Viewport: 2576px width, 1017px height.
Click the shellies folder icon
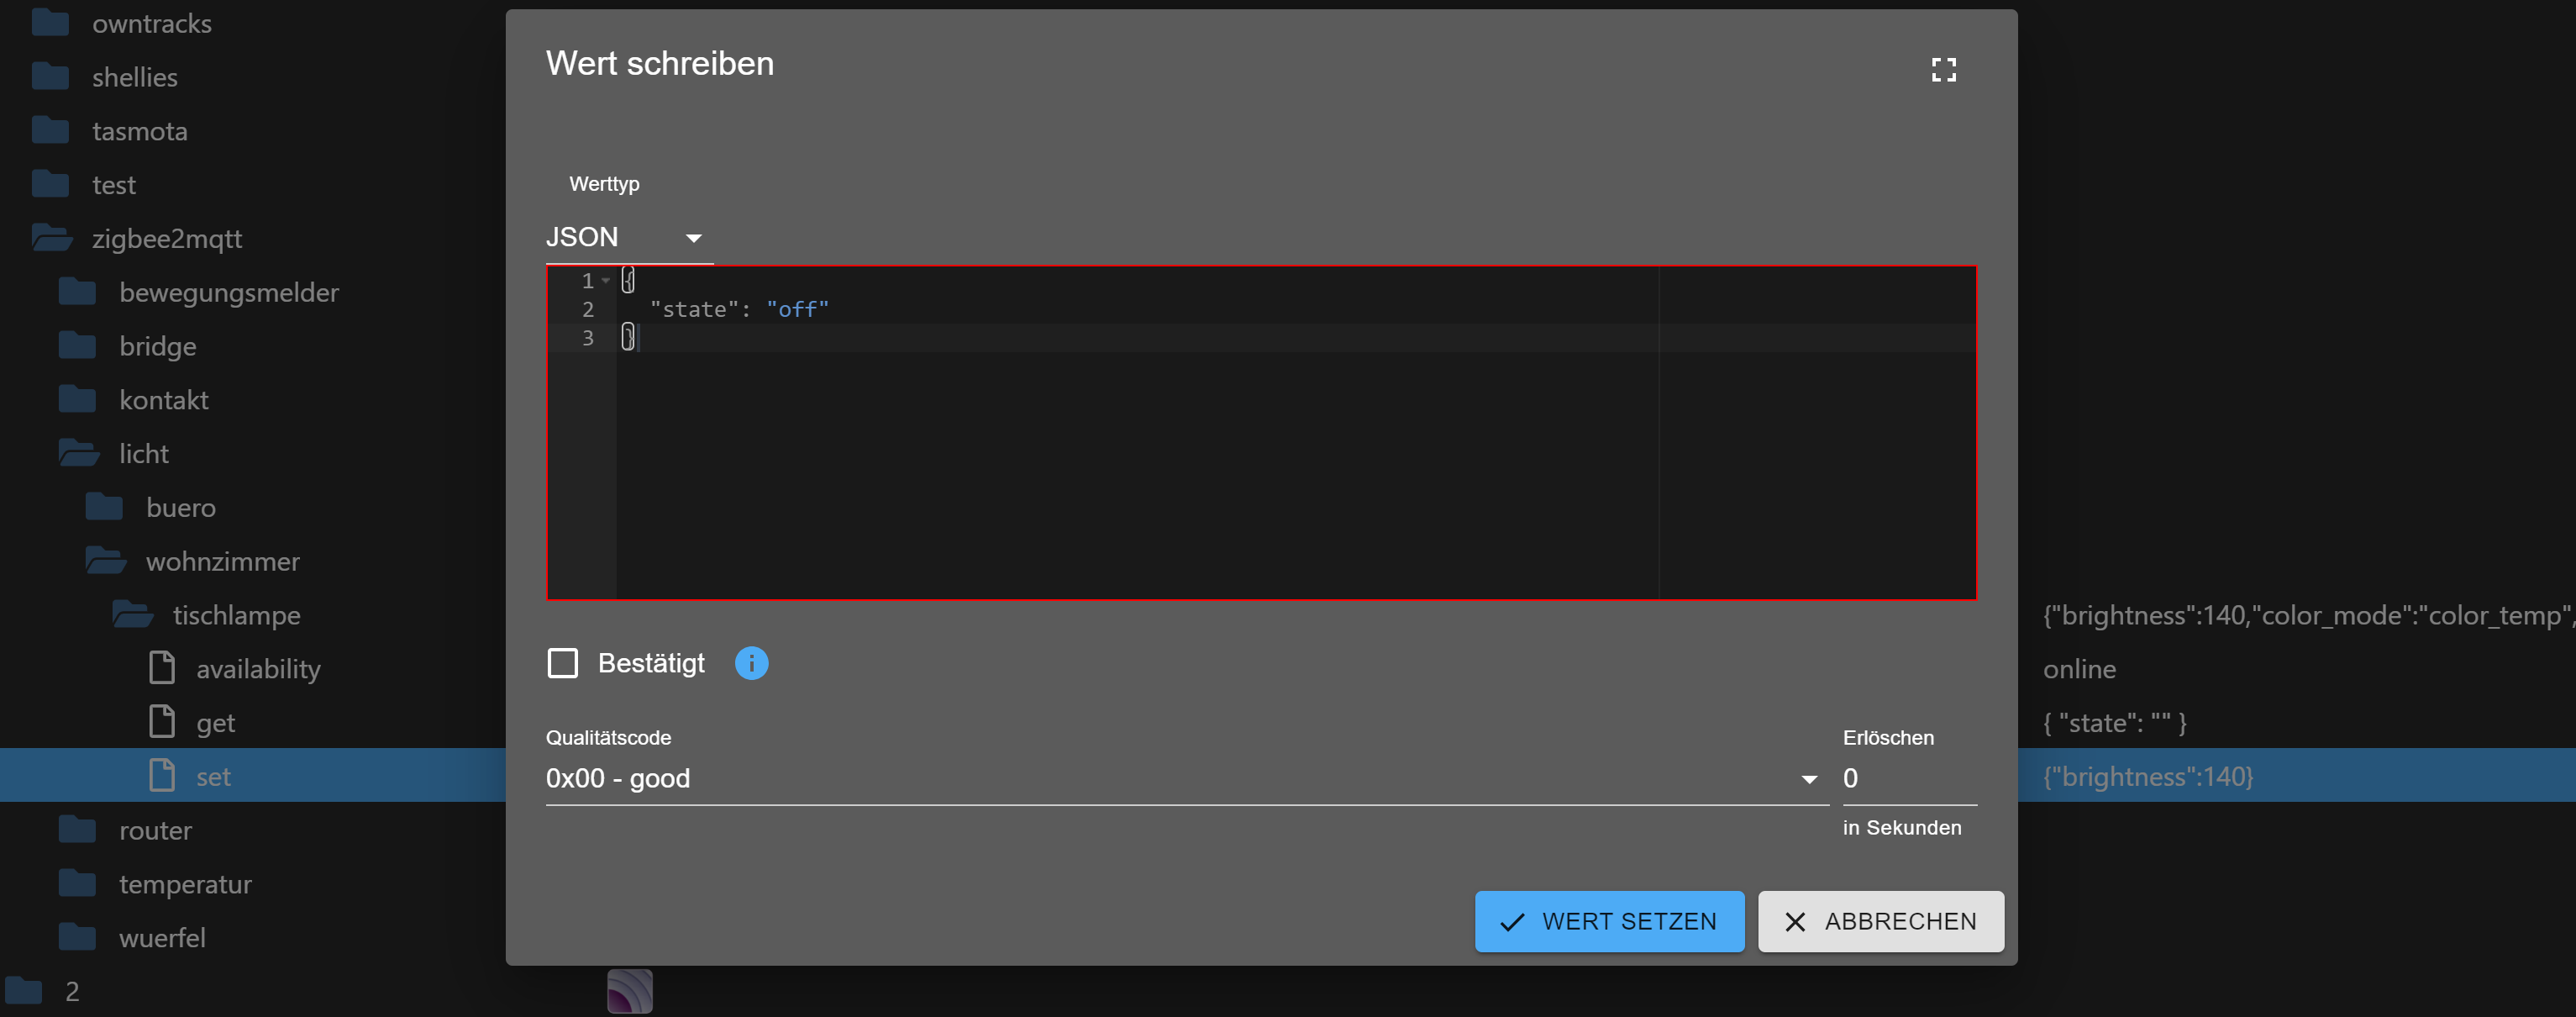[51, 77]
